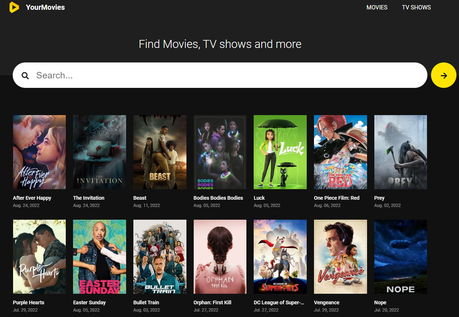Open the TV SHOWS menu item
Image resolution: width=459 pixels, height=317 pixels.
point(416,7)
